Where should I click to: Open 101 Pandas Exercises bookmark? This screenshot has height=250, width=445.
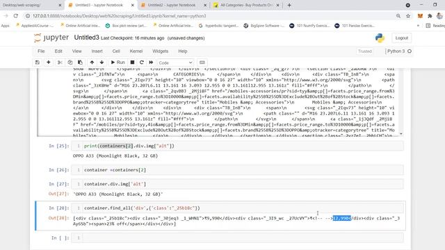click(x=355, y=26)
